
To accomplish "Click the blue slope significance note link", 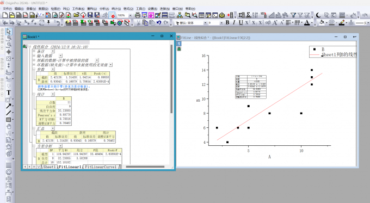I will [64, 87].
